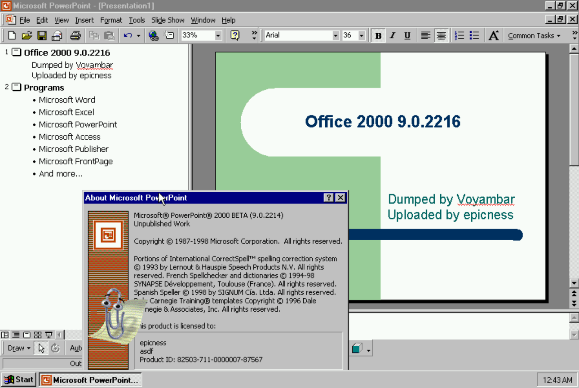Expand More Buttons on the Standard toolbar
This screenshot has width=579, height=388.
point(254,35)
